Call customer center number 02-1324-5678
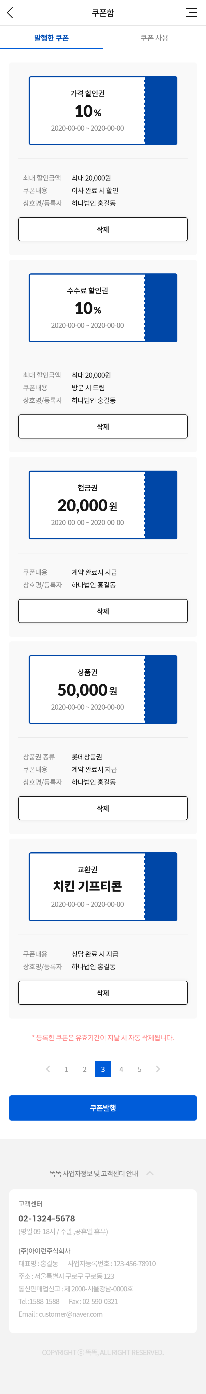 (x=47, y=1218)
